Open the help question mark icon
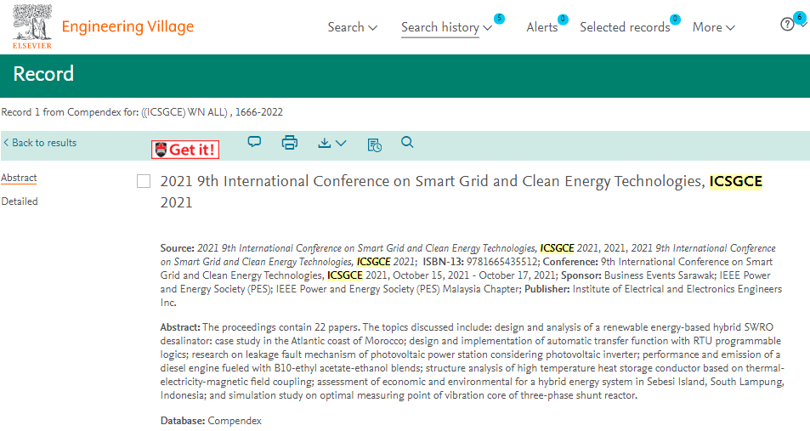This screenshot has width=810, height=431. (x=787, y=25)
